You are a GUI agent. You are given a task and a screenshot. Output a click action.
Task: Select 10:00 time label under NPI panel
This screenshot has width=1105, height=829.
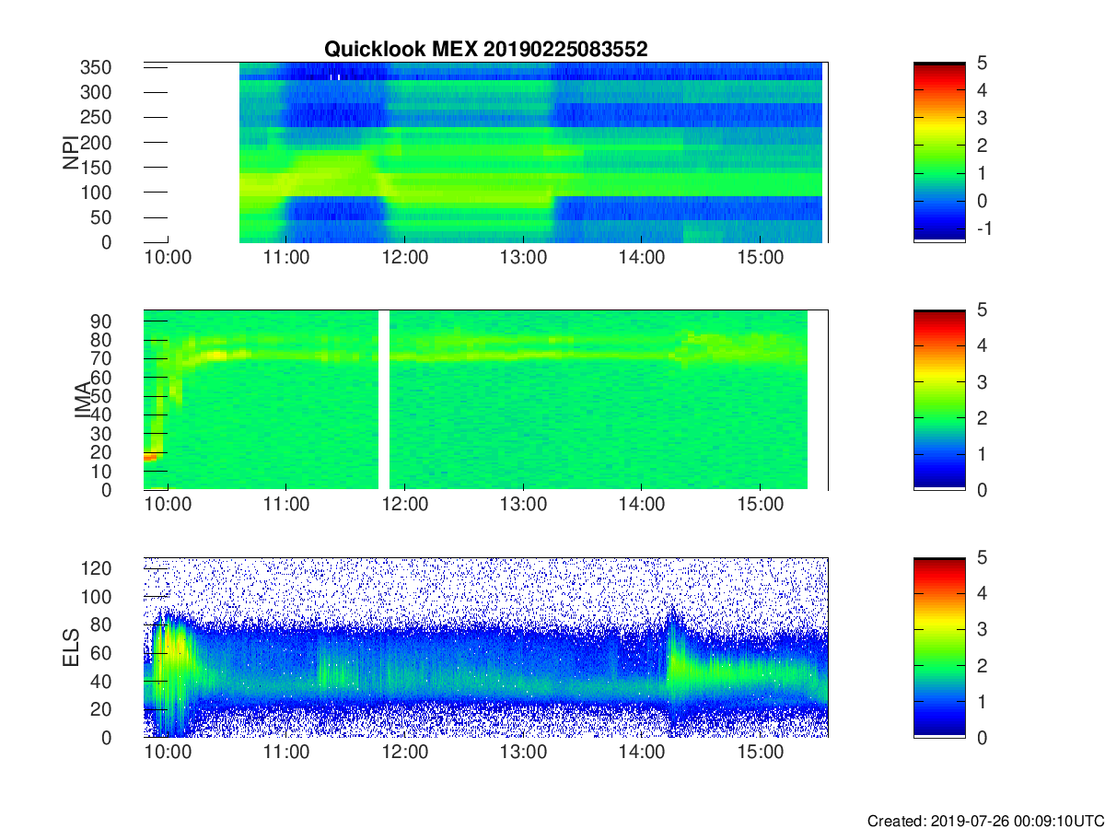click(x=168, y=258)
